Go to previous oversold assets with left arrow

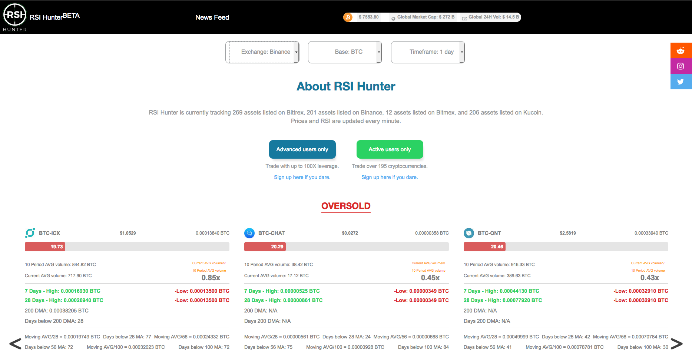pyautogui.click(x=15, y=344)
